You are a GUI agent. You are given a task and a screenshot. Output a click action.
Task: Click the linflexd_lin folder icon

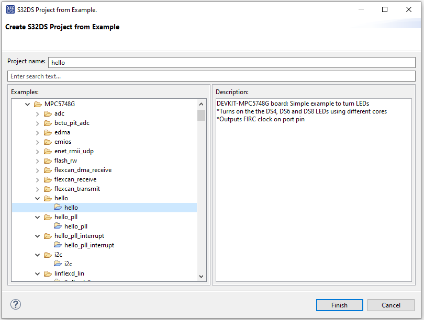click(48, 274)
